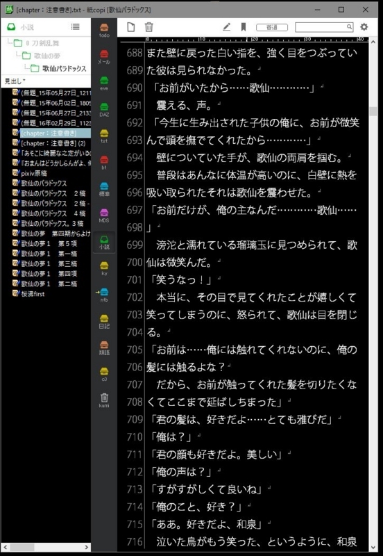Open 無題_16年02月29日 document
The width and height of the screenshot is (383, 556).
(51, 123)
